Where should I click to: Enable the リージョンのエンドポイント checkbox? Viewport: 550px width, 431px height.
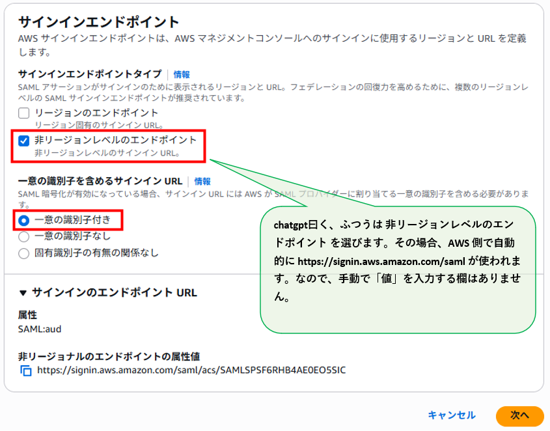(x=24, y=113)
